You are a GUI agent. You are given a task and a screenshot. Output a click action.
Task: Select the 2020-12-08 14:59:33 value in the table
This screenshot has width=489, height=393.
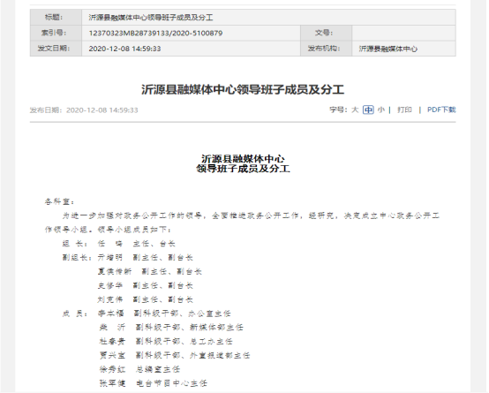tap(124, 49)
